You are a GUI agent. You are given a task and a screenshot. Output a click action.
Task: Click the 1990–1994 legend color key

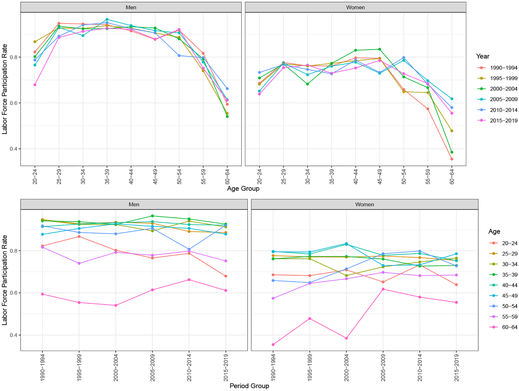click(481, 68)
